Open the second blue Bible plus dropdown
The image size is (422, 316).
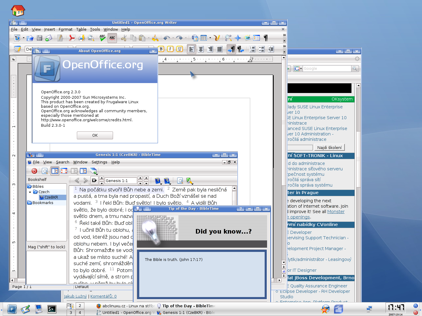[x=167, y=181]
